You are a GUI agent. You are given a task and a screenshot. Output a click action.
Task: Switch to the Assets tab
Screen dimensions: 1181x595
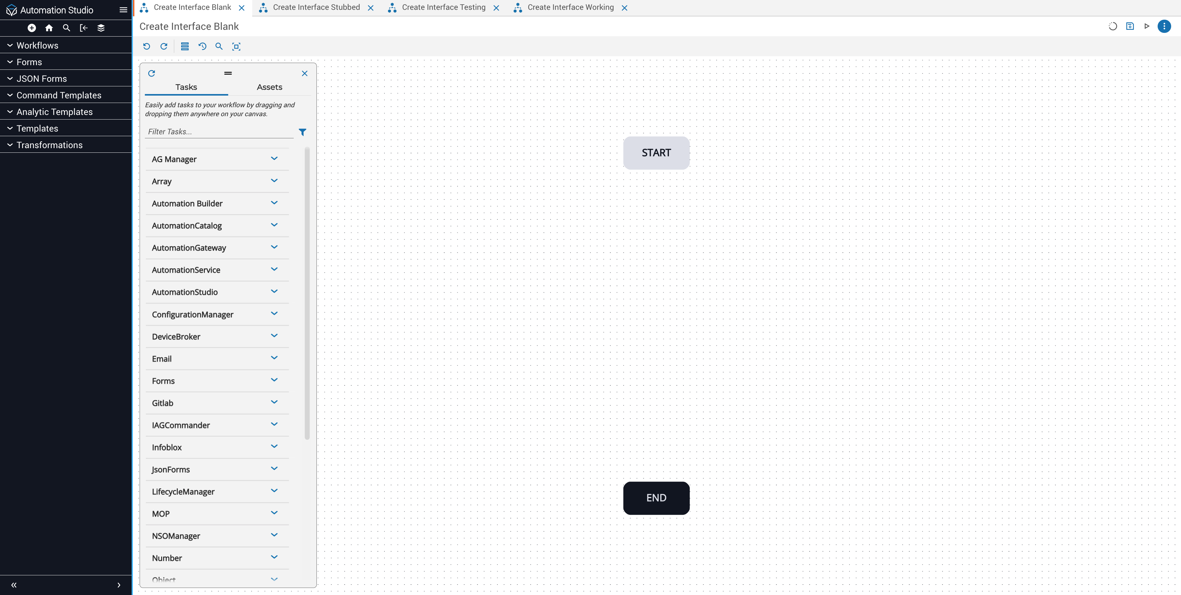270,87
